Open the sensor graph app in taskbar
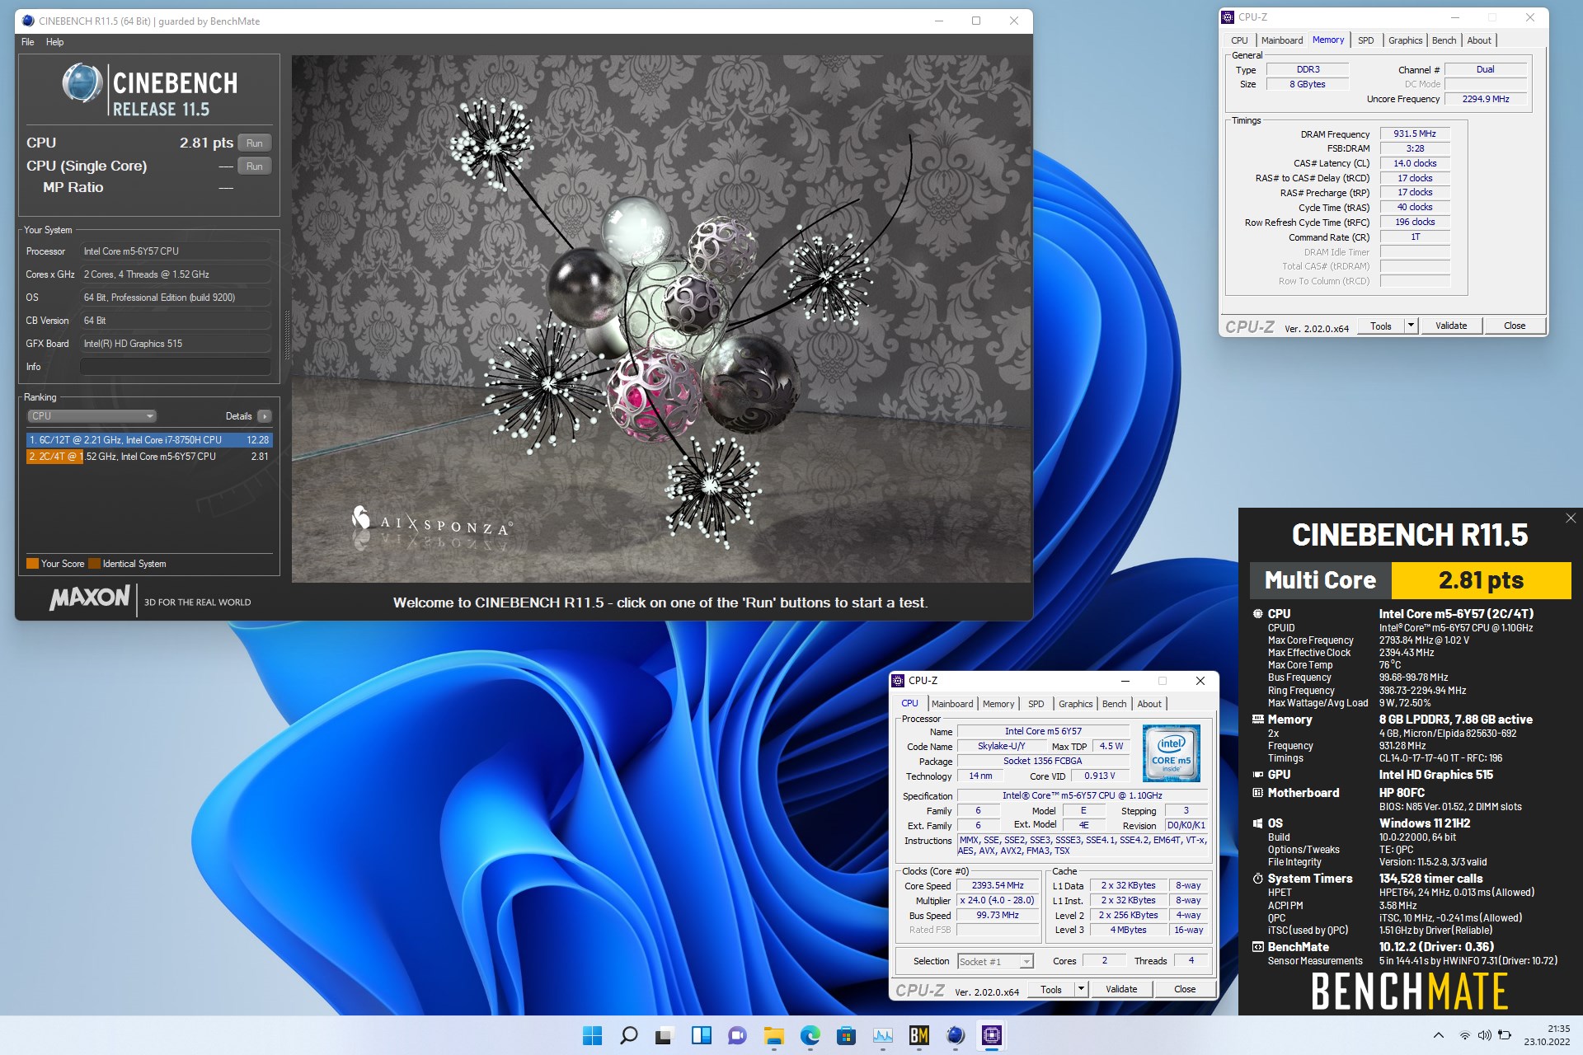The width and height of the screenshot is (1583, 1055). coord(882,1035)
